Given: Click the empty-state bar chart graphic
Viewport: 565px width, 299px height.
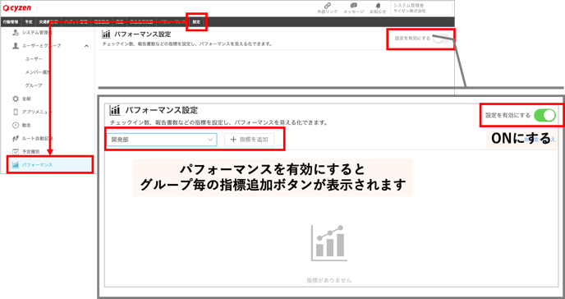Looking at the screenshot, I should 329,243.
